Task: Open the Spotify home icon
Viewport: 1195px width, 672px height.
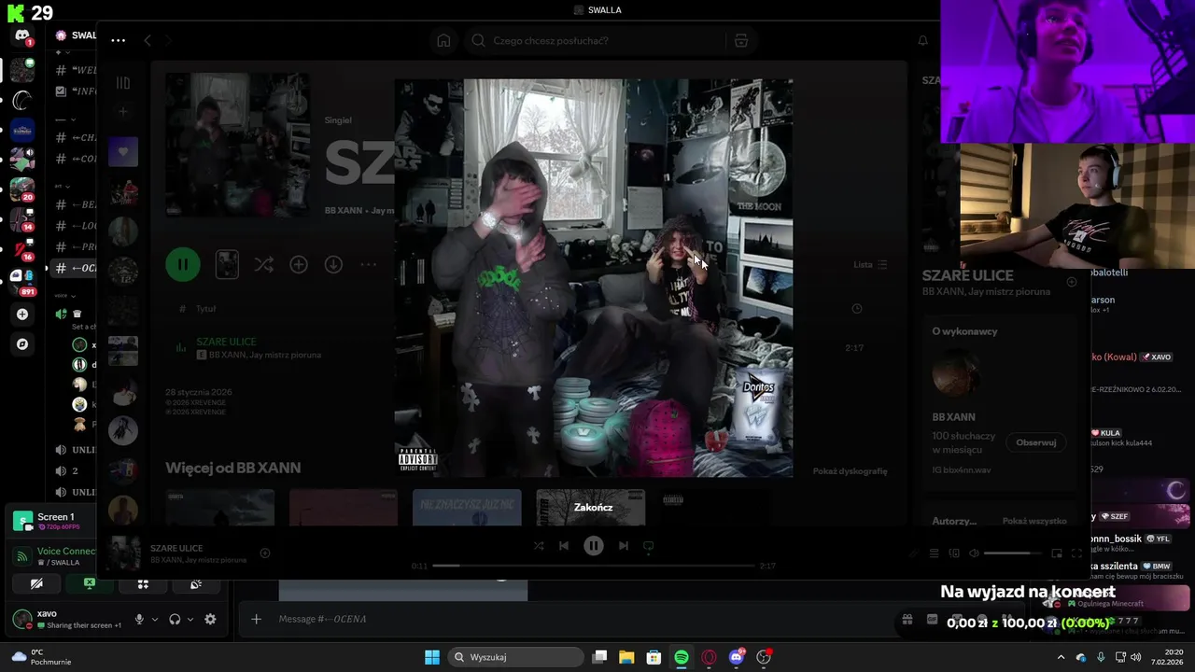Action: tap(443, 40)
